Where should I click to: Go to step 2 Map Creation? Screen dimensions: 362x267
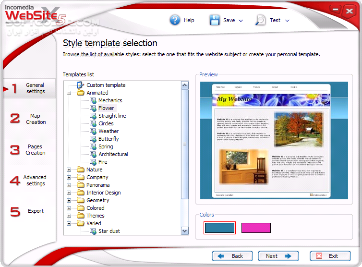29,119
